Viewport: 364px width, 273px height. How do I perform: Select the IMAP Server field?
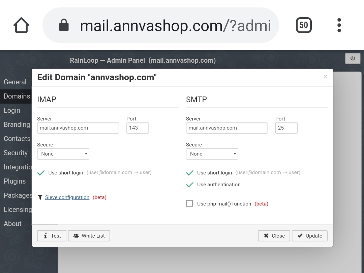pyautogui.click(x=78, y=128)
